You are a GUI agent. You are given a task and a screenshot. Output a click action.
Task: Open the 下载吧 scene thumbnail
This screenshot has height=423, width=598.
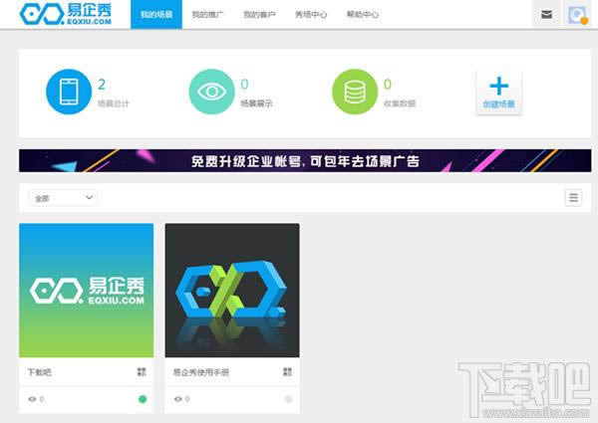(87, 290)
